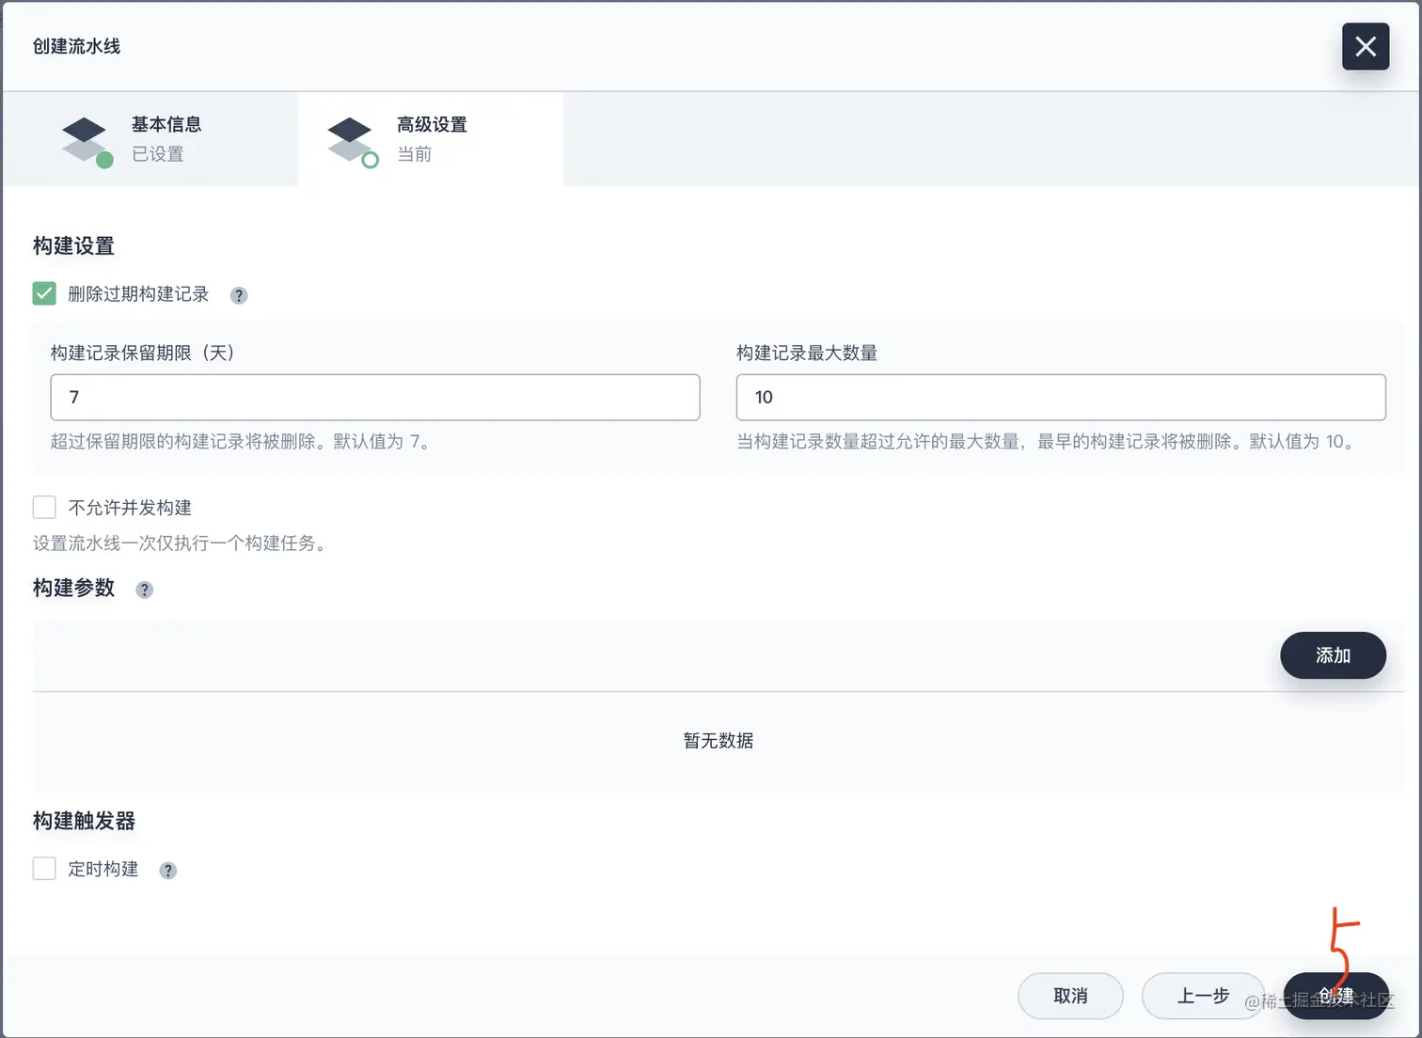Click the 高级设置 layered stack icon
1422x1038 pixels.
[353, 141]
